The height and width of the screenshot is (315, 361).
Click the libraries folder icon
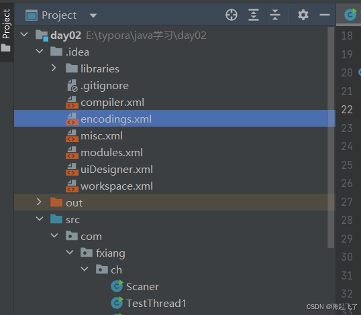coord(72,68)
